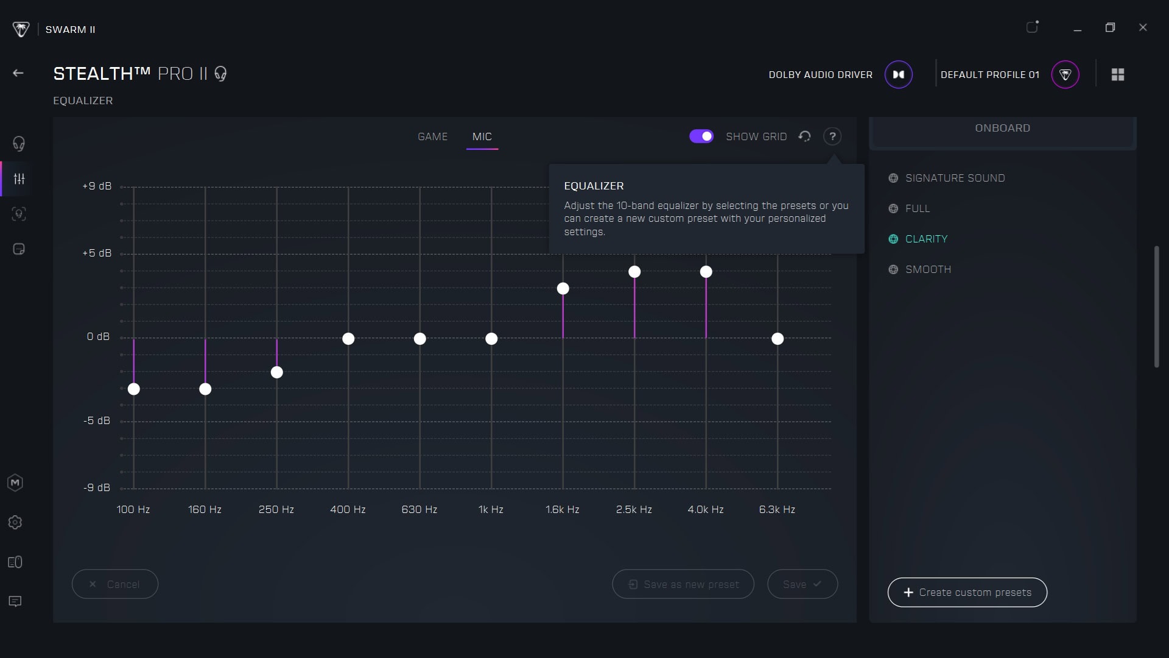
Task: Switch to the Mic equalizer tab
Action: pos(482,136)
